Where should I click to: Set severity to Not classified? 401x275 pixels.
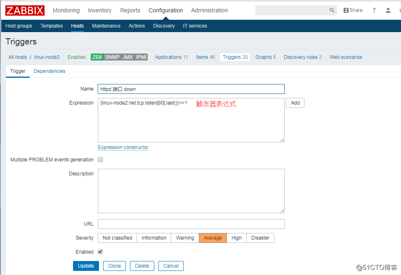point(118,238)
